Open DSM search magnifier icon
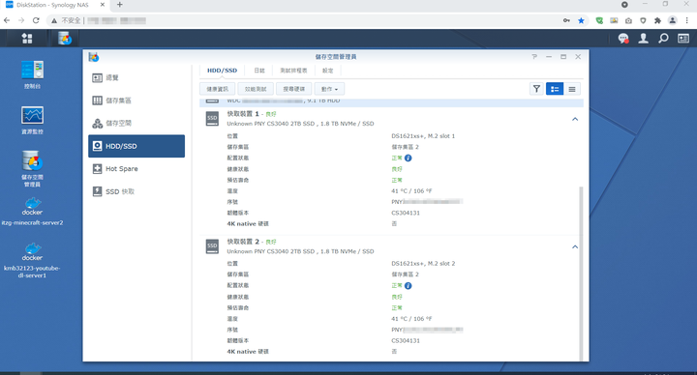Viewport: 697px width, 375px height. click(x=663, y=39)
